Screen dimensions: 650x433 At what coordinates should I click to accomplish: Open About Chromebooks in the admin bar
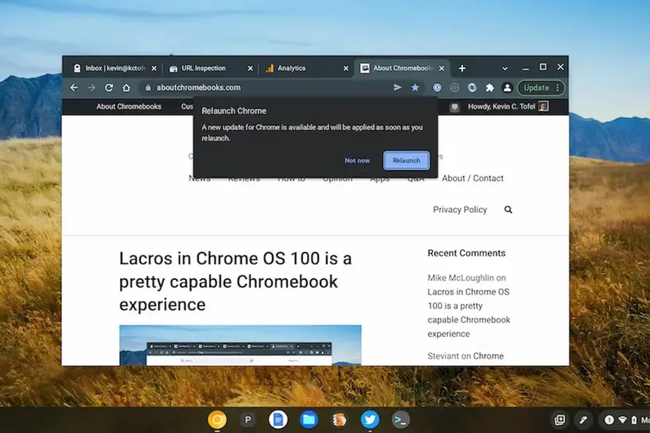(129, 107)
